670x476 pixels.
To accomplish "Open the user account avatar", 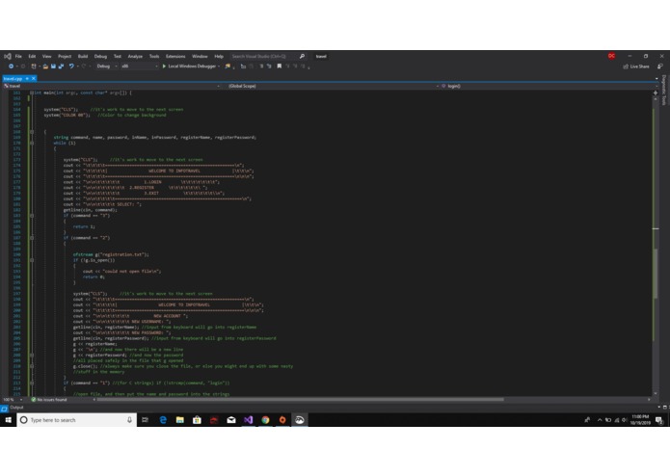I will [x=611, y=56].
